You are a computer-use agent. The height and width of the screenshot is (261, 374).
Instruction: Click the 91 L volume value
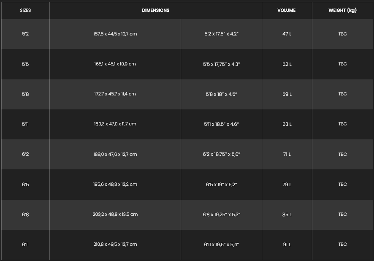(287, 245)
